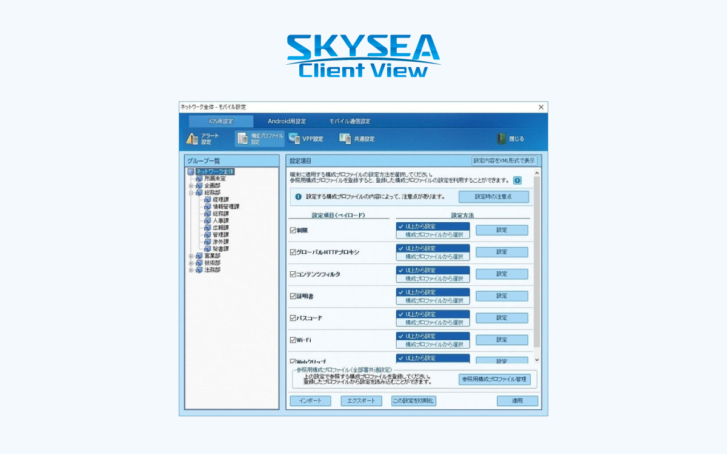Select the 秘書課 group icon
The width and height of the screenshot is (727, 454).
coord(208,249)
